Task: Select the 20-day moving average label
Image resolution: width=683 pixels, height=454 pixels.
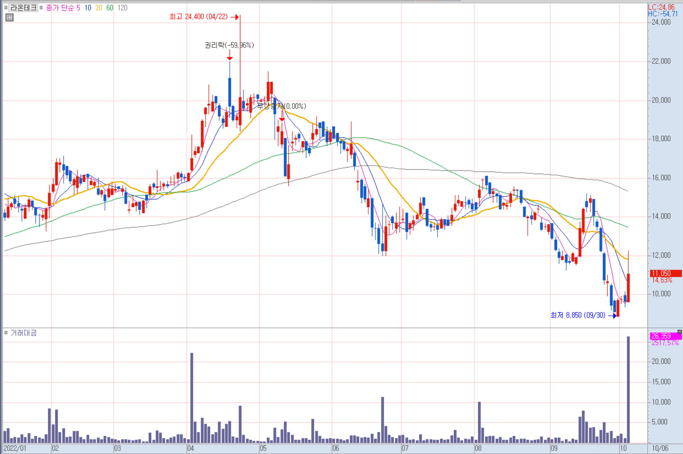Action: point(99,8)
